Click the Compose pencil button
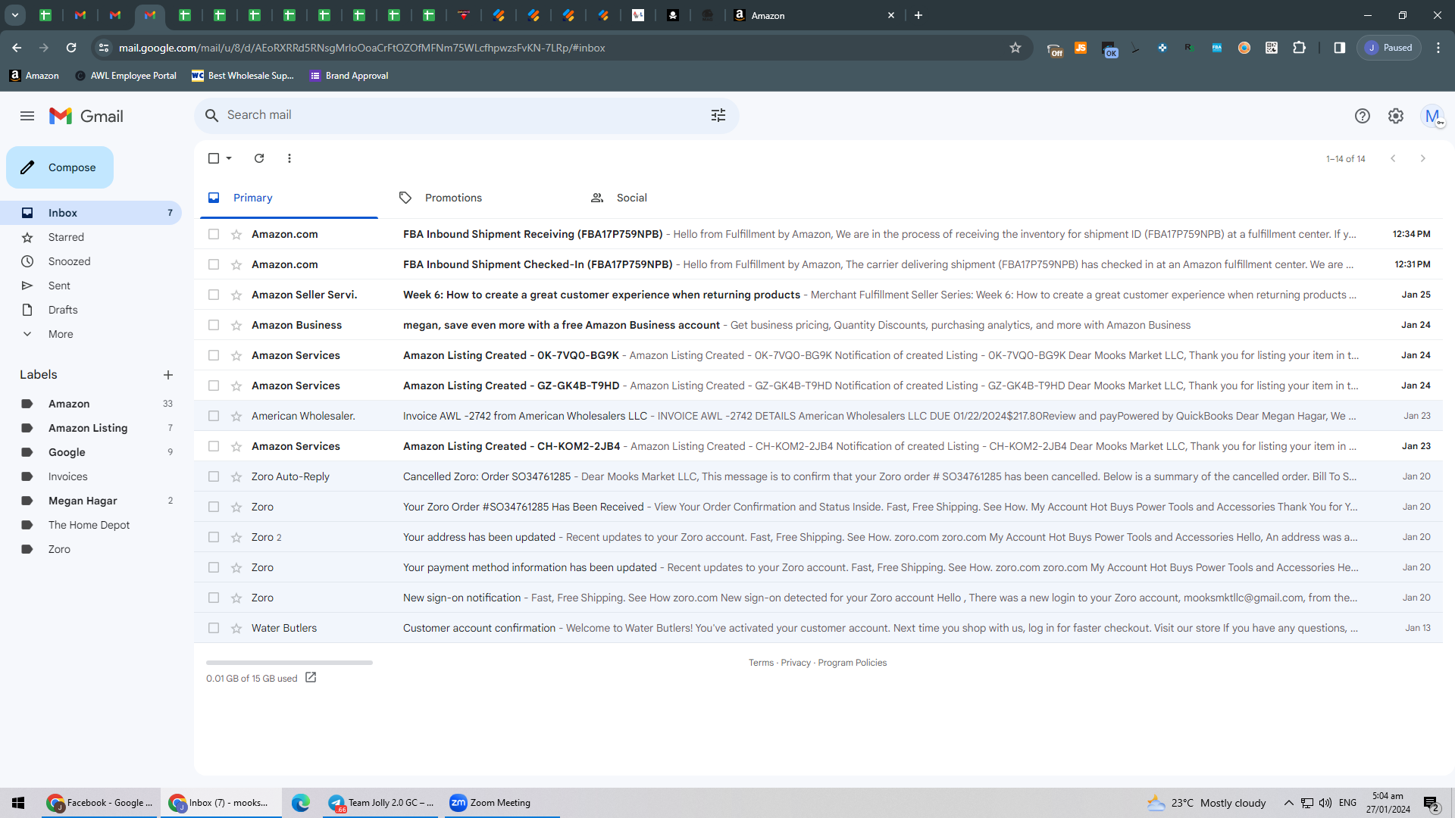The height and width of the screenshot is (818, 1455). [60, 167]
